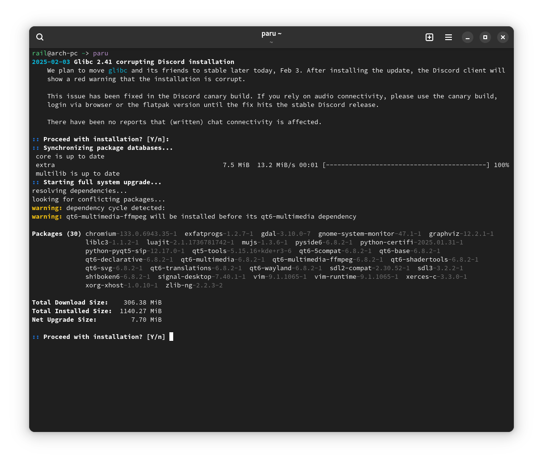This screenshot has height=464, width=543.
Task: Click 'multilib is up to date' line
Action: tap(78, 173)
